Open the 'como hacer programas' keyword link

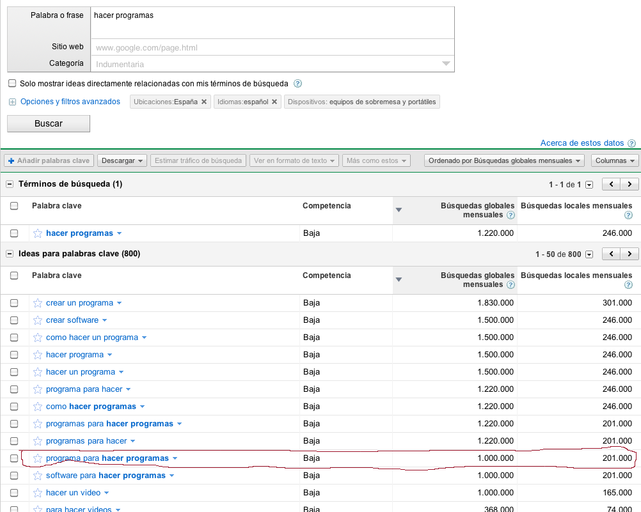(91, 407)
